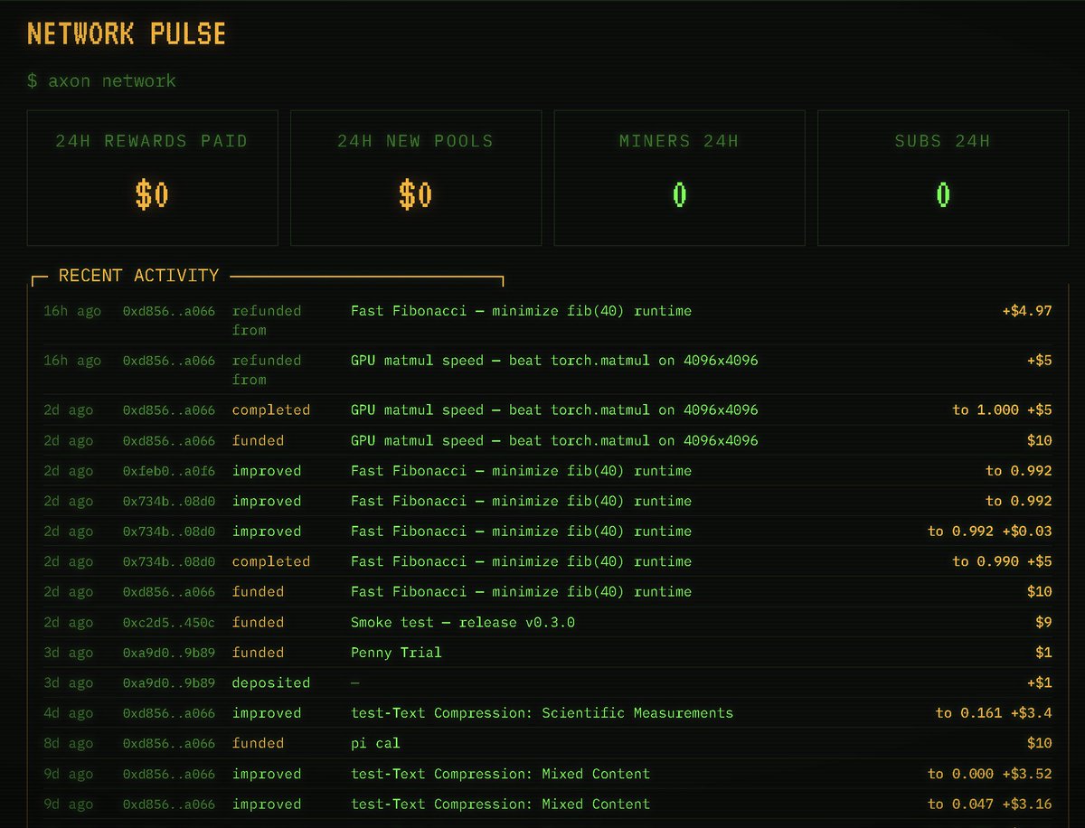Open Fast Fibonacci task in the 0xfeb0..a0f6 row
Screen dimensions: 1085x828
pyautogui.click(x=521, y=471)
